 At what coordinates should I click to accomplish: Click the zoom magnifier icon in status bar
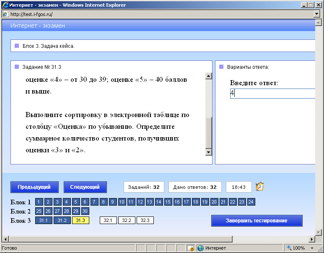point(289,248)
